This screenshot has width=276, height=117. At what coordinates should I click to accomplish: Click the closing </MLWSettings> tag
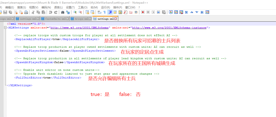click(19, 85)
